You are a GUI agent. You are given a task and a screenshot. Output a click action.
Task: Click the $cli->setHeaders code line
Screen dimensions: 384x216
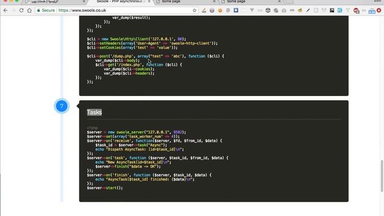pos(152,43)
